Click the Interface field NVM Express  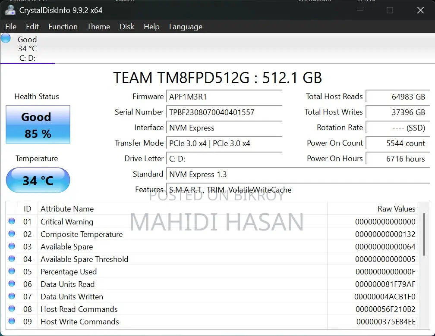click(x=224, y=128)
